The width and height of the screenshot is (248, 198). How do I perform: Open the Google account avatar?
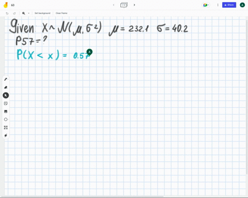click(x=242, y=5)
